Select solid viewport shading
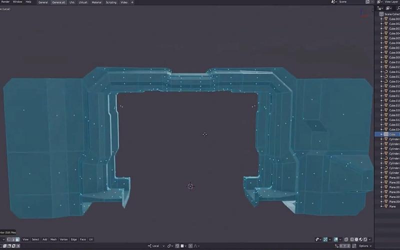Screen dimensions: 400x250 tap(356, 239)
